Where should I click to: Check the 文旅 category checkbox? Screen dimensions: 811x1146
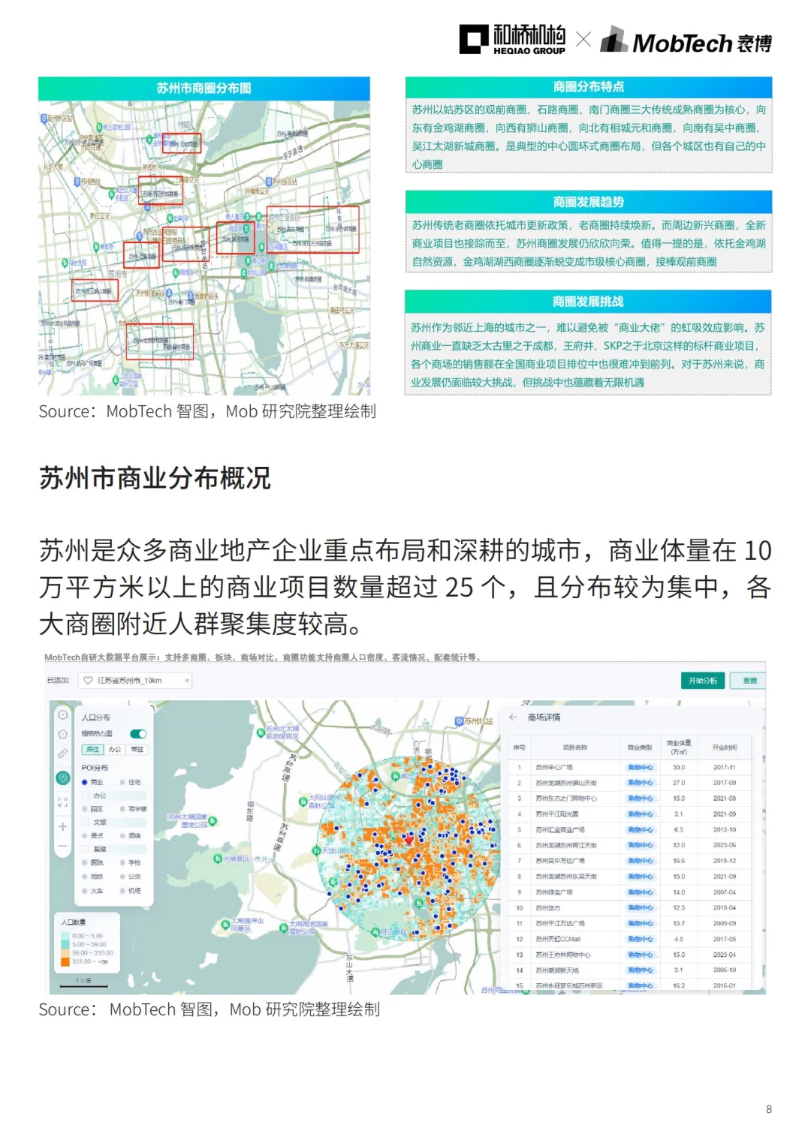pyautogui.click(x=85, y=823)
